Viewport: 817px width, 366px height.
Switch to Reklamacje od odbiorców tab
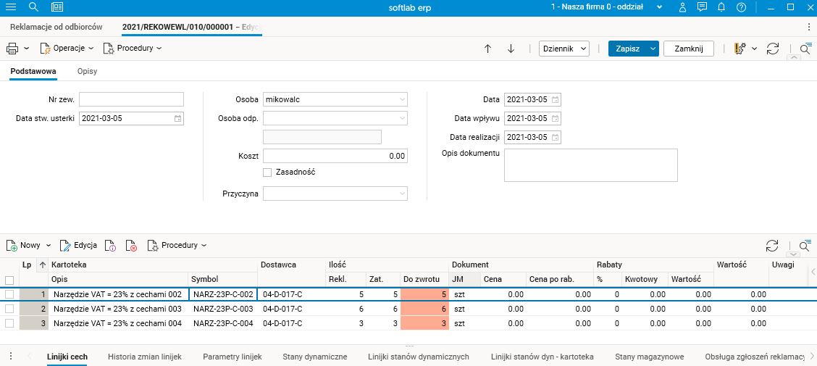point(56,27)
